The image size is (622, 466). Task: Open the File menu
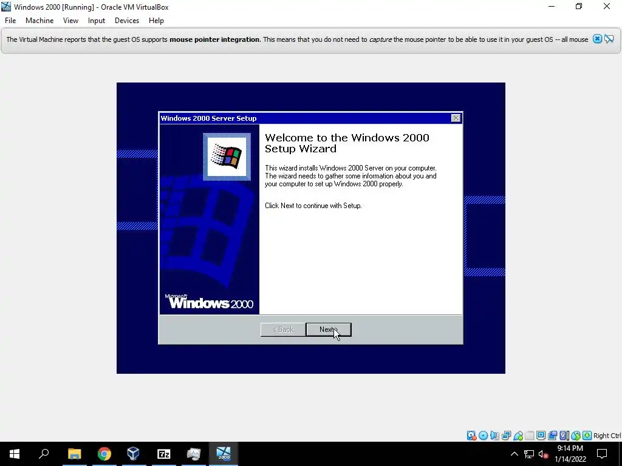10,21
